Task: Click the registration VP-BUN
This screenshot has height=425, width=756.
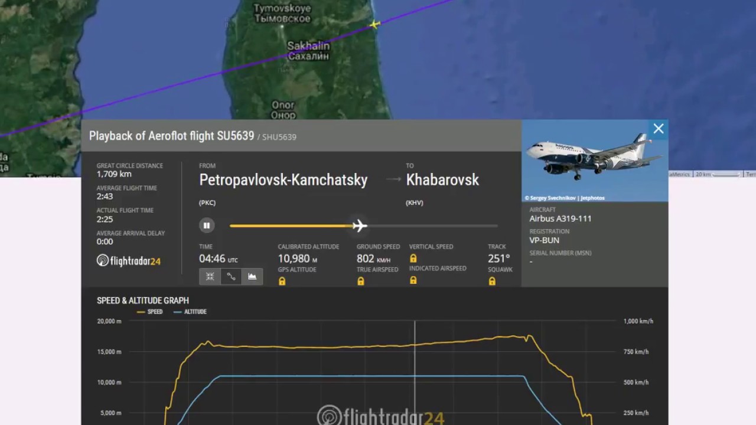Action: [x=545, y=240]
